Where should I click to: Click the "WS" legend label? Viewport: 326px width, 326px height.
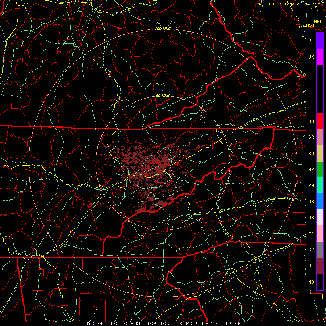click(x=311, y=202)
